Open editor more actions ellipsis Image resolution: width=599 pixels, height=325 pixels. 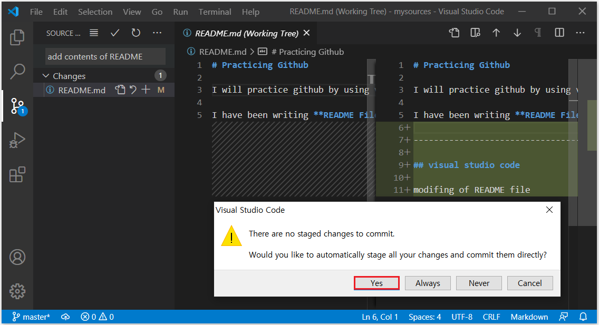(580, 33)
